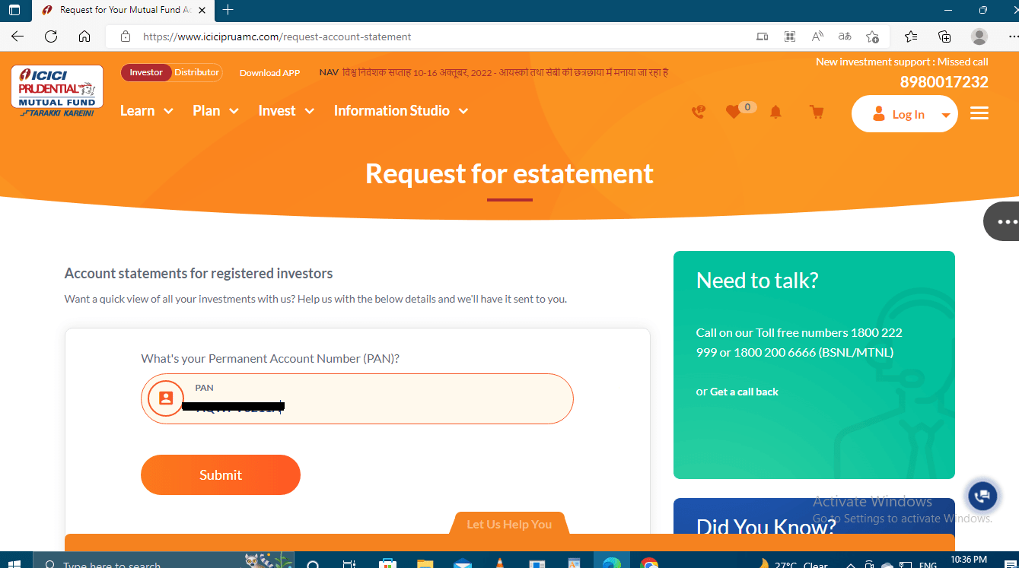Open the notifications bell icon
Screen dimensions: 1019x568
(x=775, y=111)
